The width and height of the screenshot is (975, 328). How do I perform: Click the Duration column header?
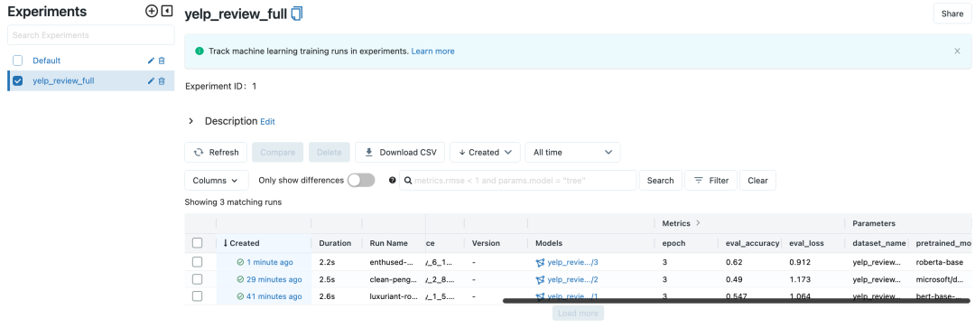click(x=335, y=243)
